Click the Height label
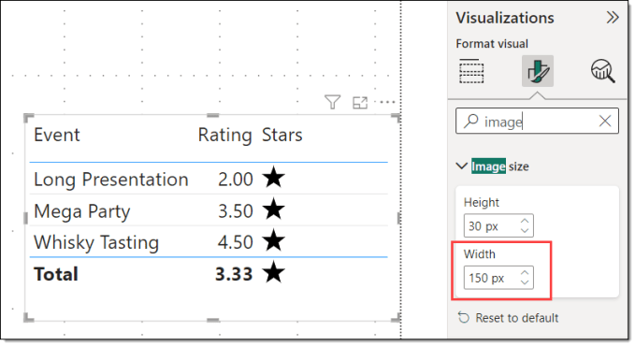The width and height of the screenshot is (635, 346). click(481, 202)
